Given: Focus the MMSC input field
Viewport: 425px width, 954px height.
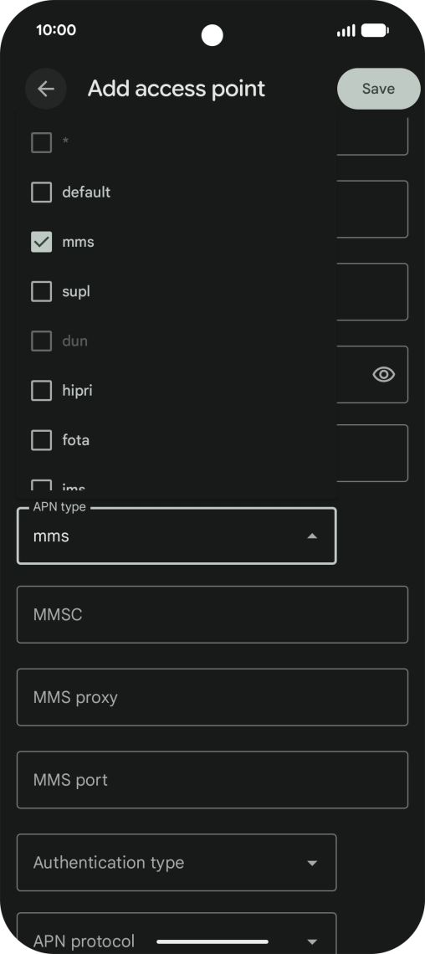Looking at the screenshot, I should [x=212, y=614].
